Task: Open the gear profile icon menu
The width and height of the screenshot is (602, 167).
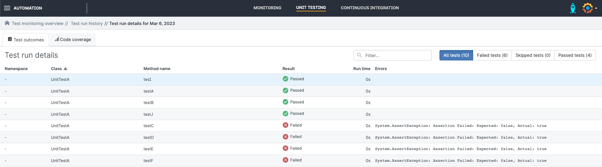Action: 588,8
